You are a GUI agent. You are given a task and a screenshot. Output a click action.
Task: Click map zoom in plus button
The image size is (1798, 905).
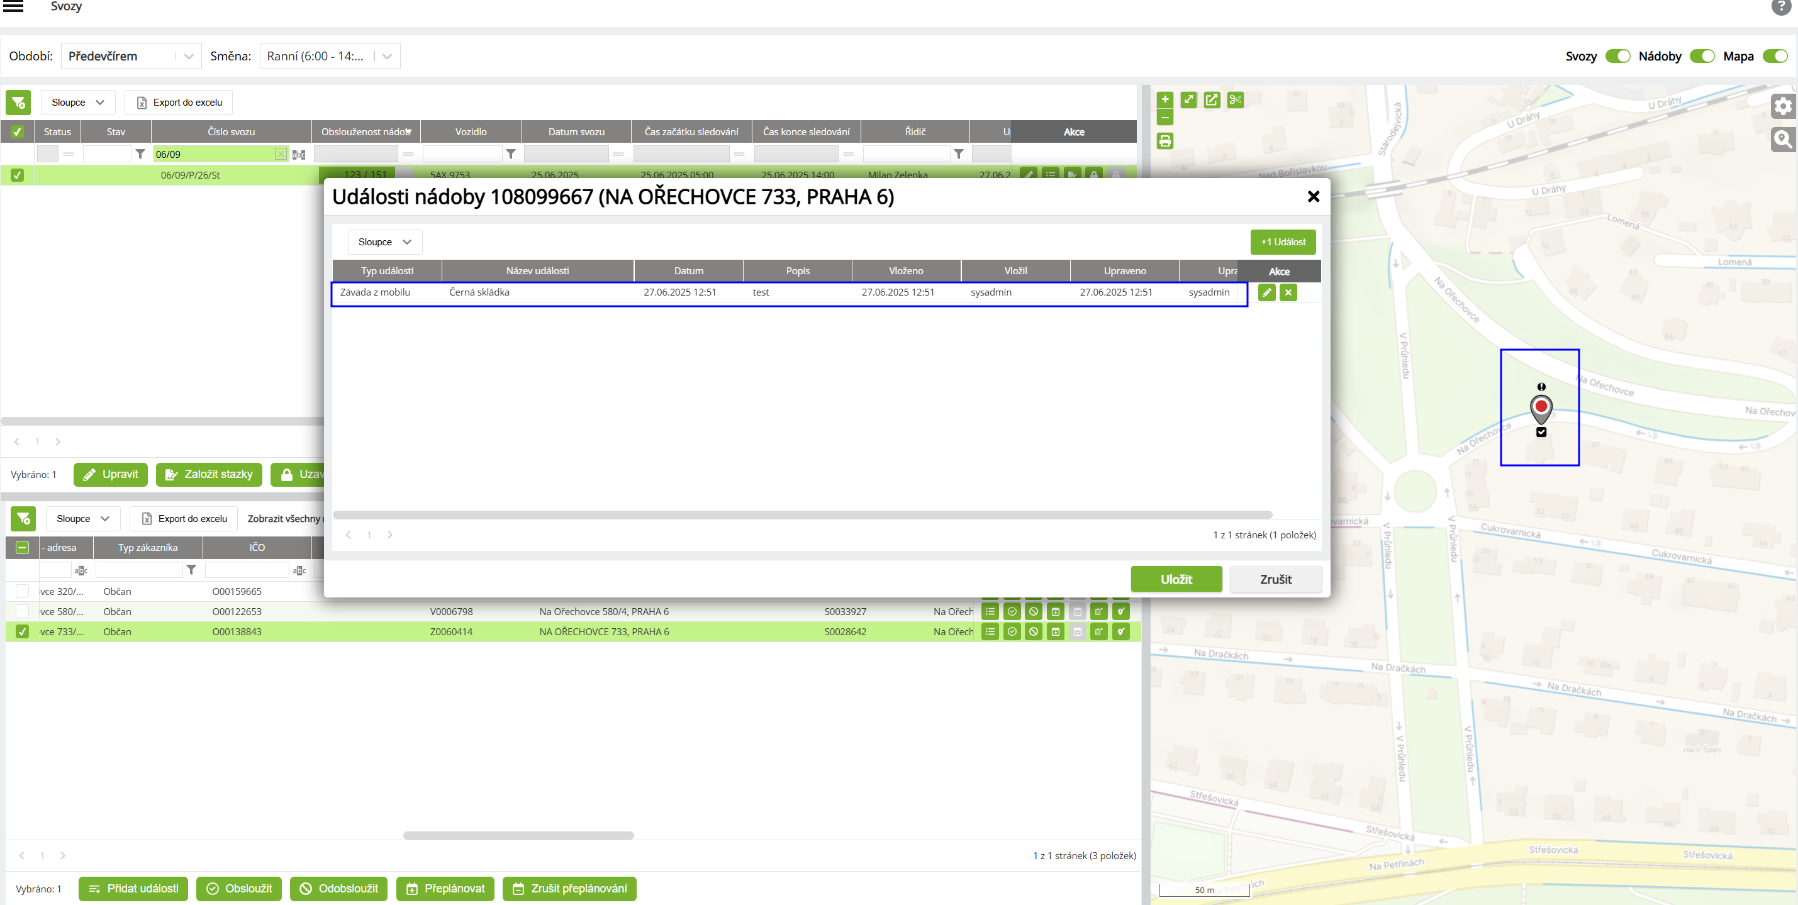coord(1165,99)
